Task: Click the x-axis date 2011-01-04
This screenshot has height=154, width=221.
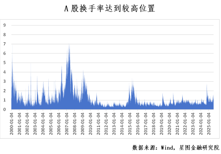Action: pos(98,124)
